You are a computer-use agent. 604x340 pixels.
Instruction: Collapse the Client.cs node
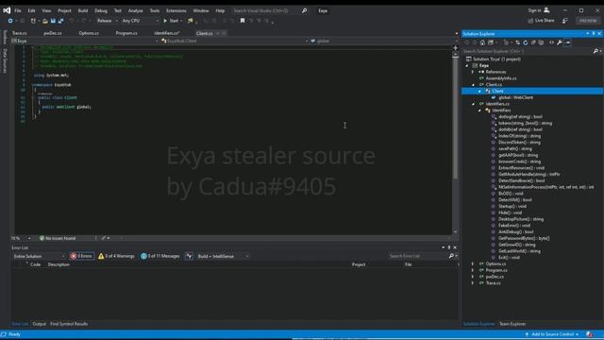(x=473, y=85)
